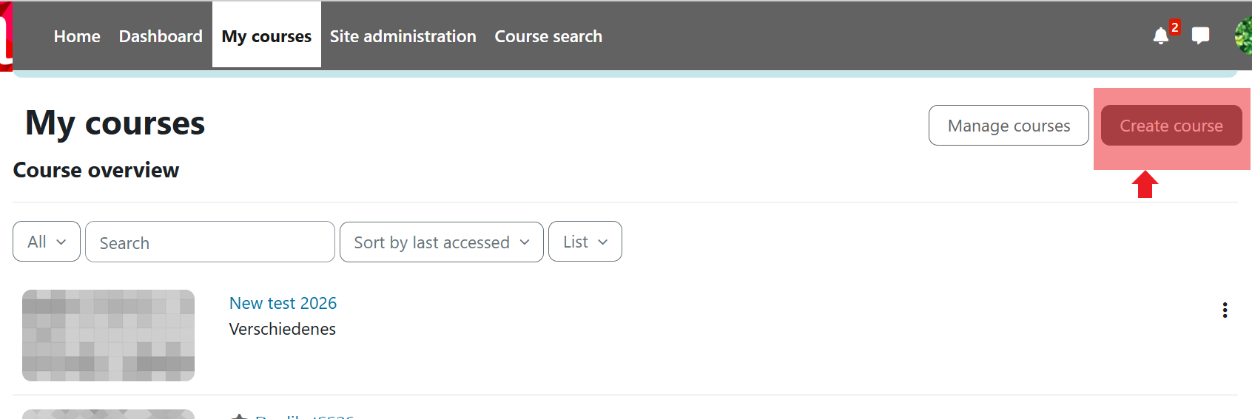Click the Manage courses button
Image resolution: width=1252 pixels, height=419 pixels.
(x=1009, y=126)
